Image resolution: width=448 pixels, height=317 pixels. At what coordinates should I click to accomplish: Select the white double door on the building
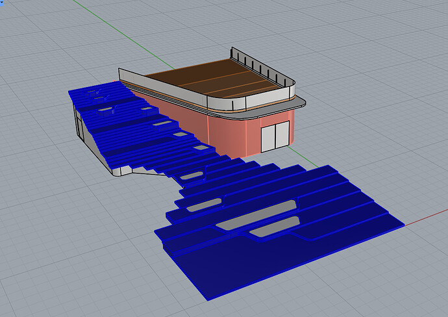click(x=275, y=136)
